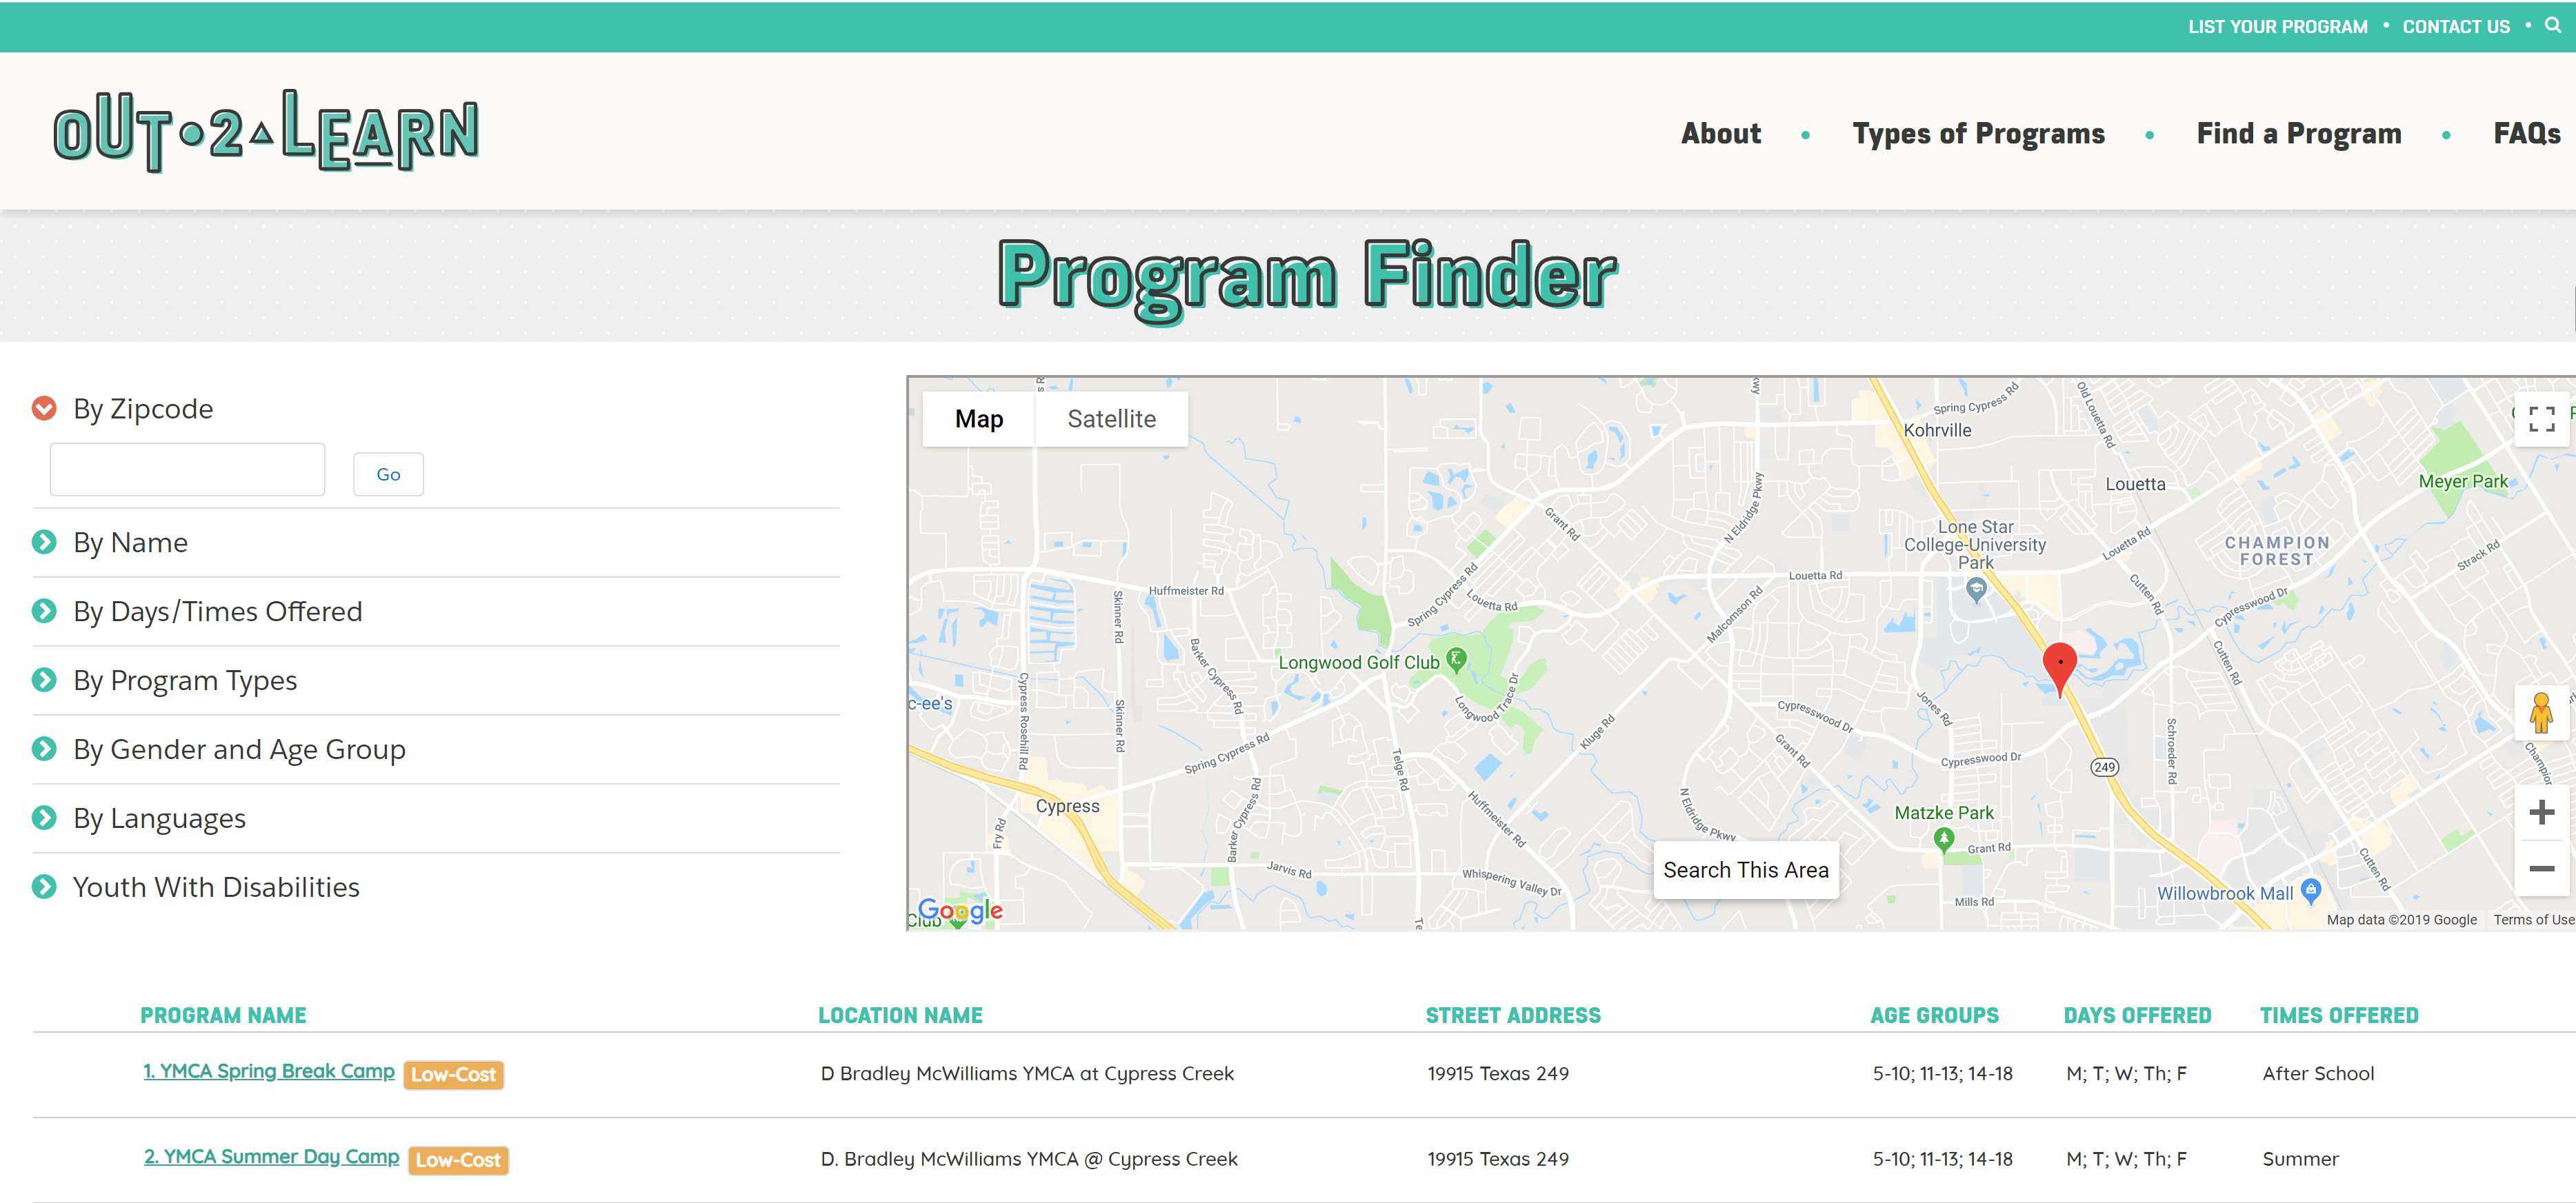This screenshot has width=2576, height=1203.
Task: Toggle fullscreen map view icon
Action: 2541,418
